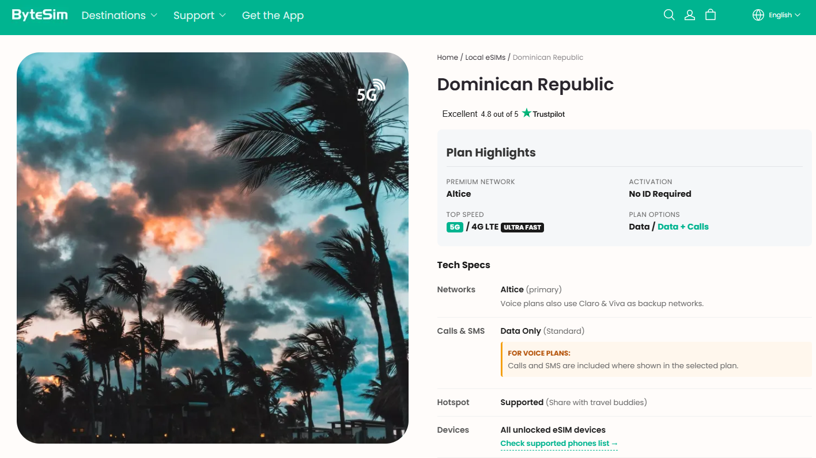Click the green 5G speed badge
Image resolution: width=816 pixels, height=458 pixels.
click(455, 227)
